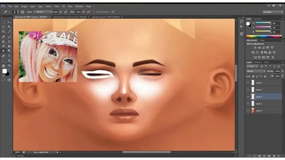
Task: Open the Essentials workspace dropdown
Action: click(x=273, y=12)
